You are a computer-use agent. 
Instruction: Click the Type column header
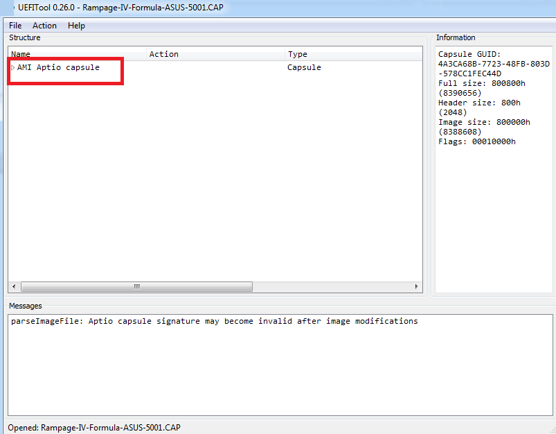[354, 54]
